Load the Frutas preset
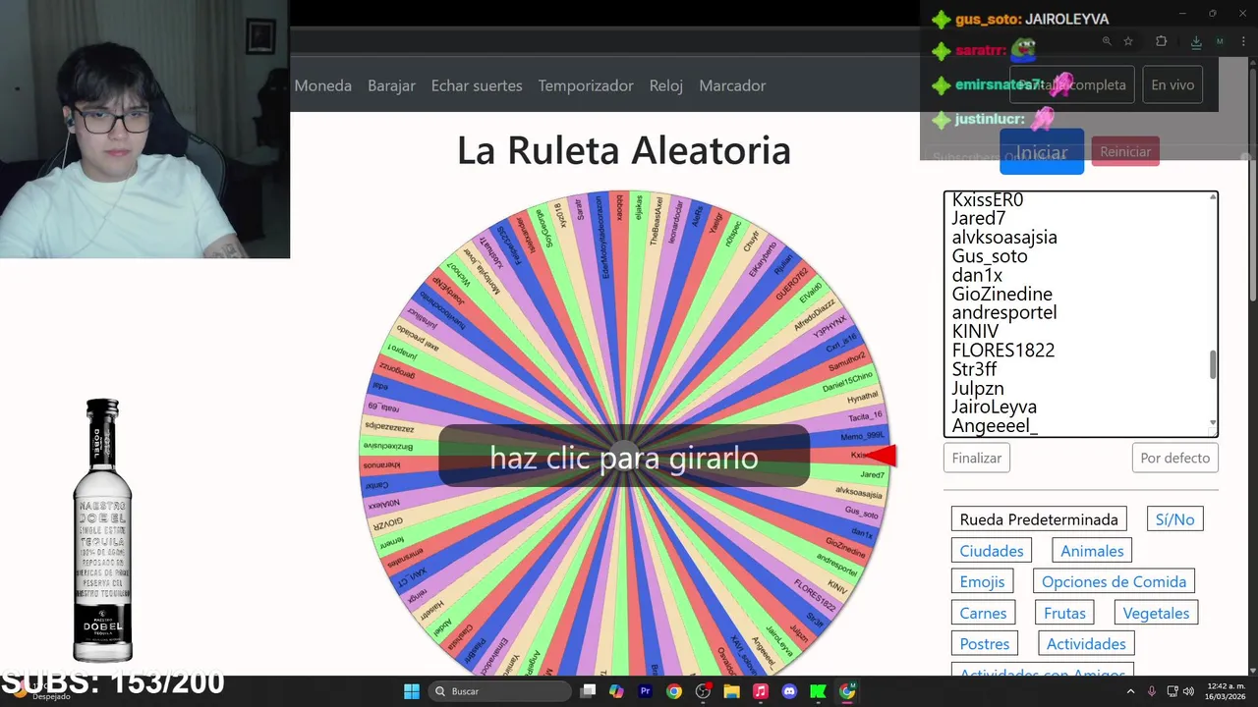Image resolution: width=1258 pixels, height=707 pixels. [1064, 613]
